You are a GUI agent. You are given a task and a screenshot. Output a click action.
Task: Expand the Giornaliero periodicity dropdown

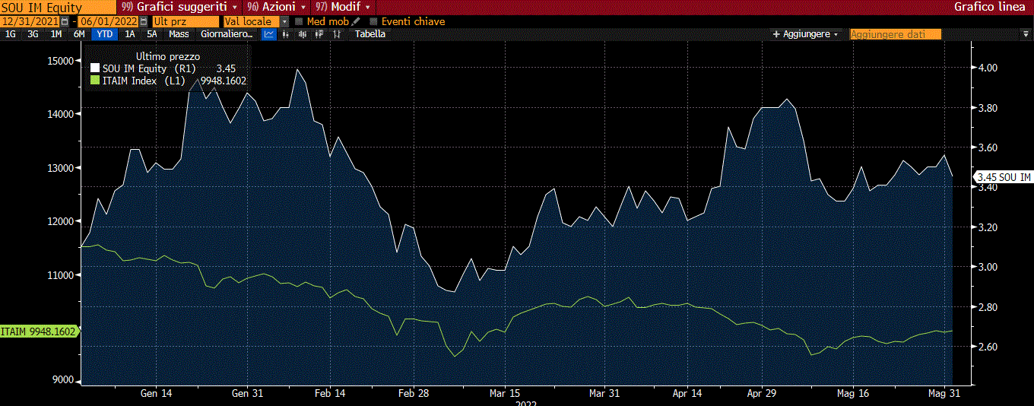(x=226, y=34)
